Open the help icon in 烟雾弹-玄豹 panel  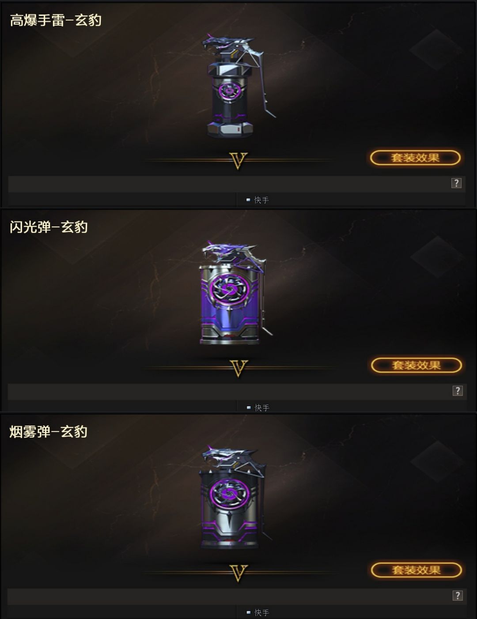[x=458, y=596]
